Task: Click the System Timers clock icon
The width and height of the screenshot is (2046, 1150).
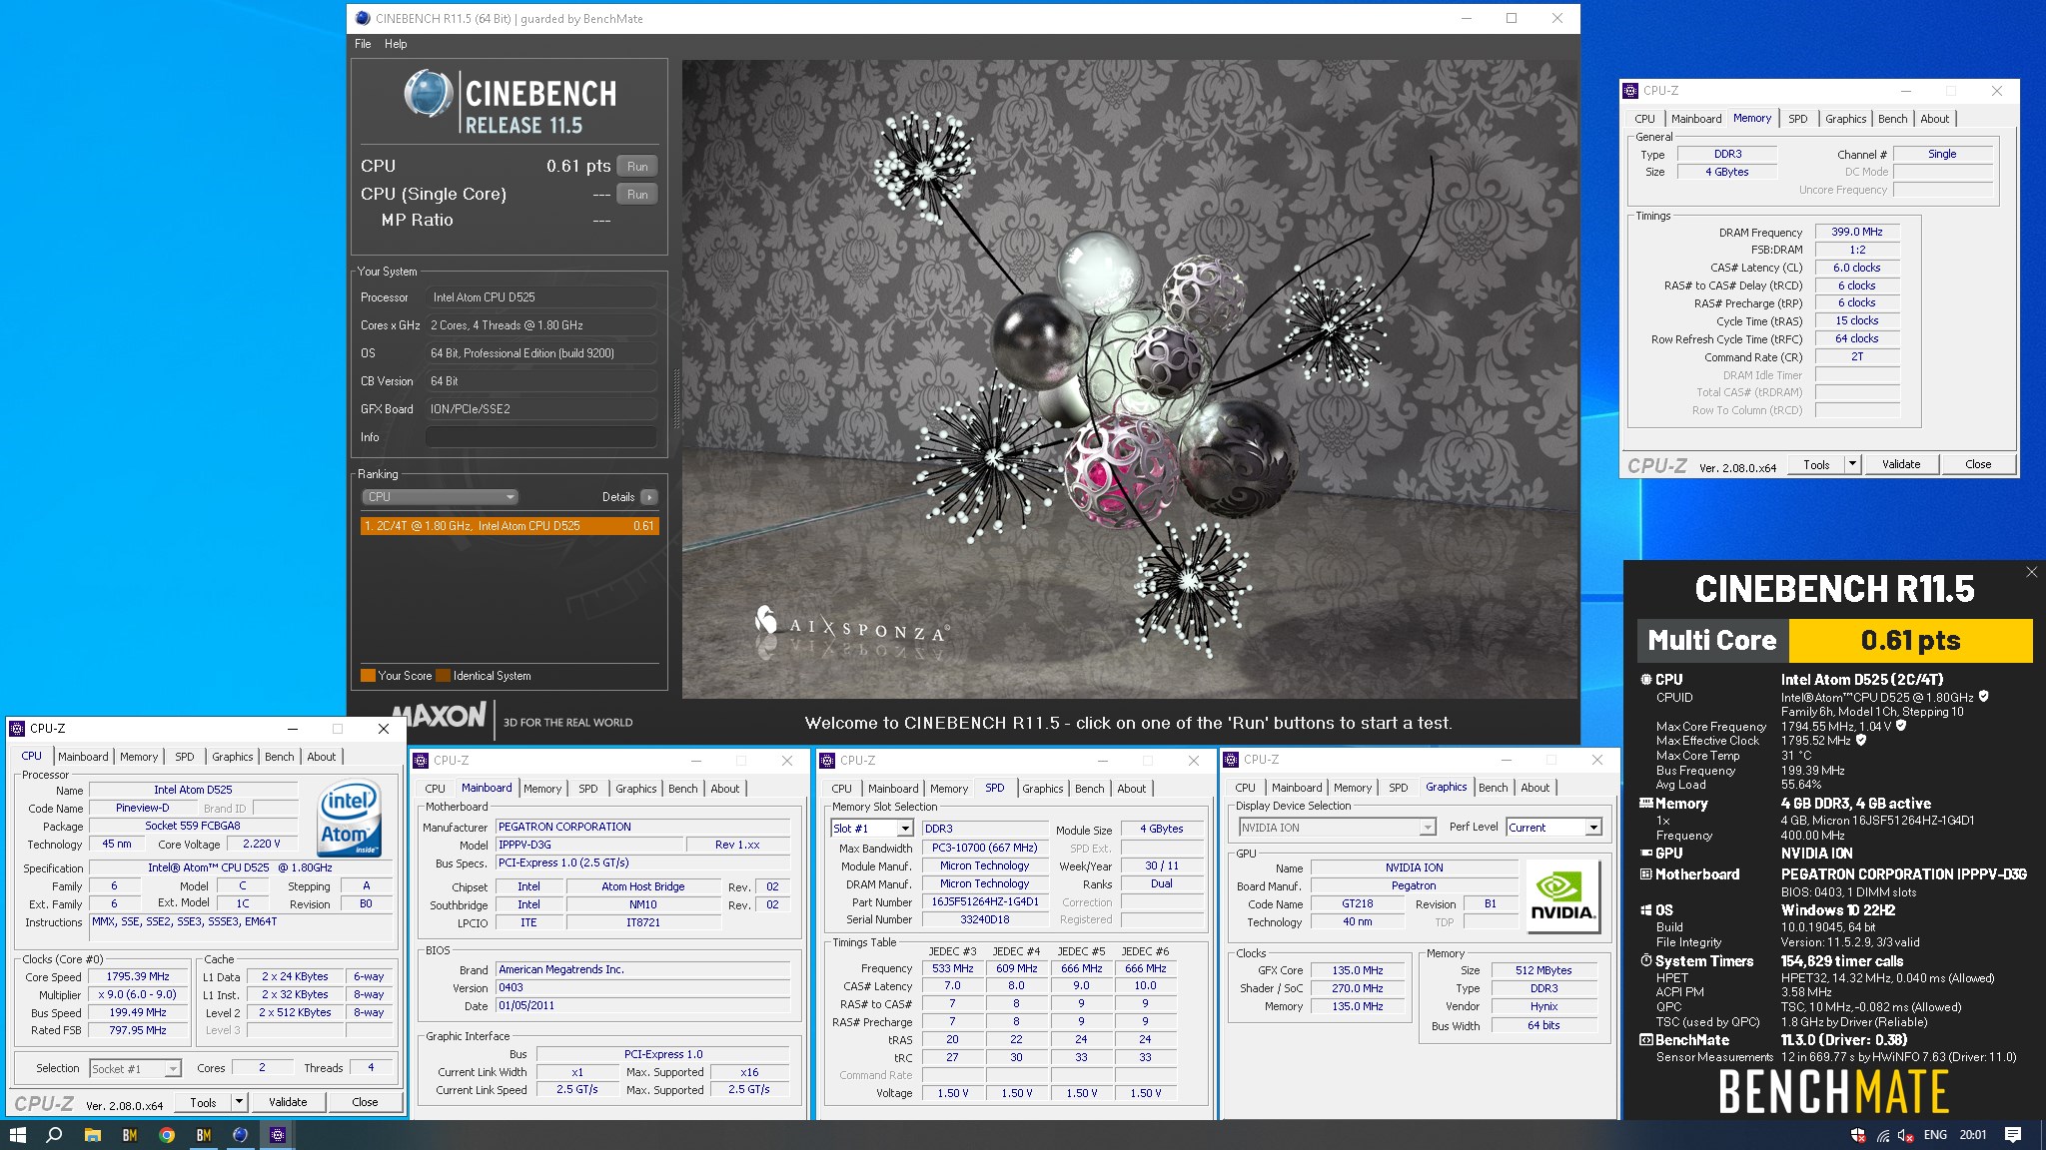Action: point(1646,960)
